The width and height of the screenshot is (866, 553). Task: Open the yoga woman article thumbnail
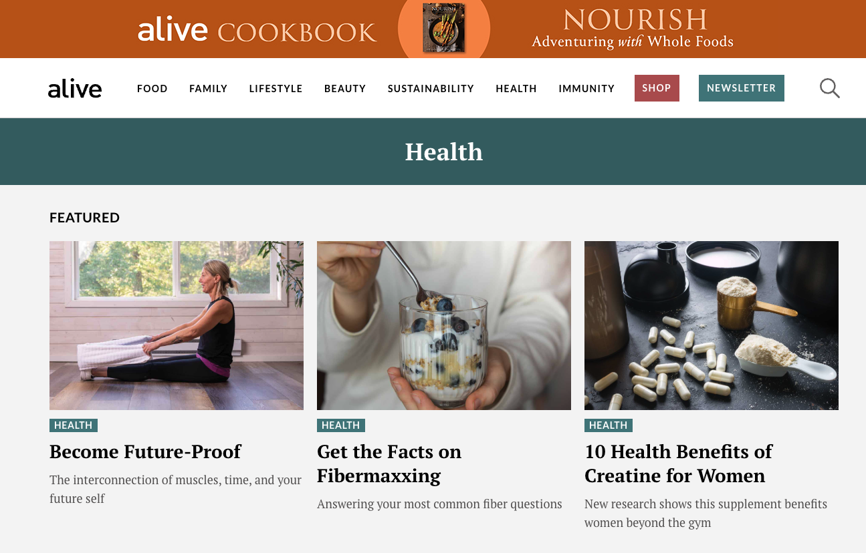coord(177,325)
